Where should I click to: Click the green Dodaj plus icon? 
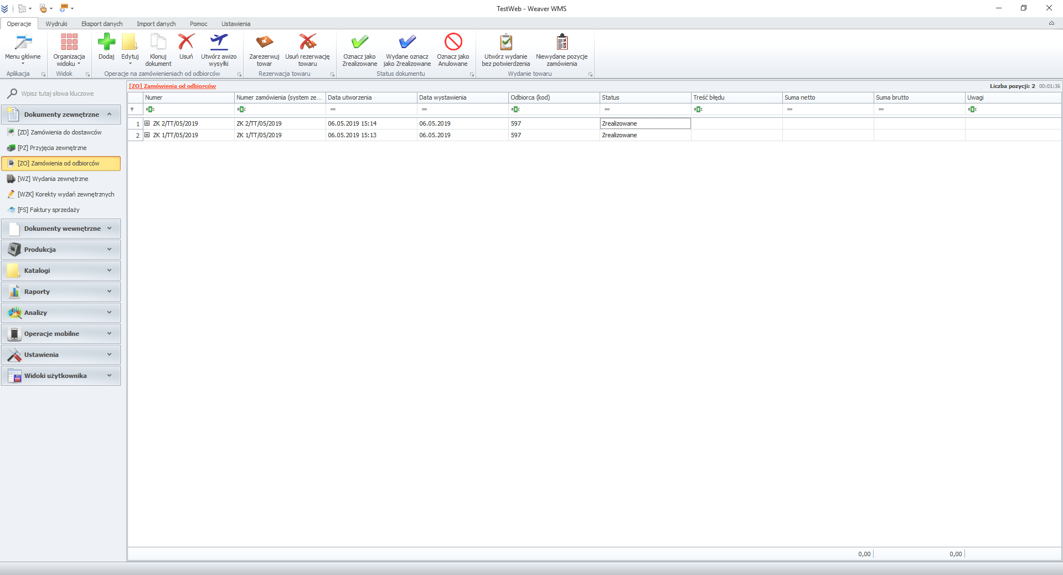(x=106, y=43)
